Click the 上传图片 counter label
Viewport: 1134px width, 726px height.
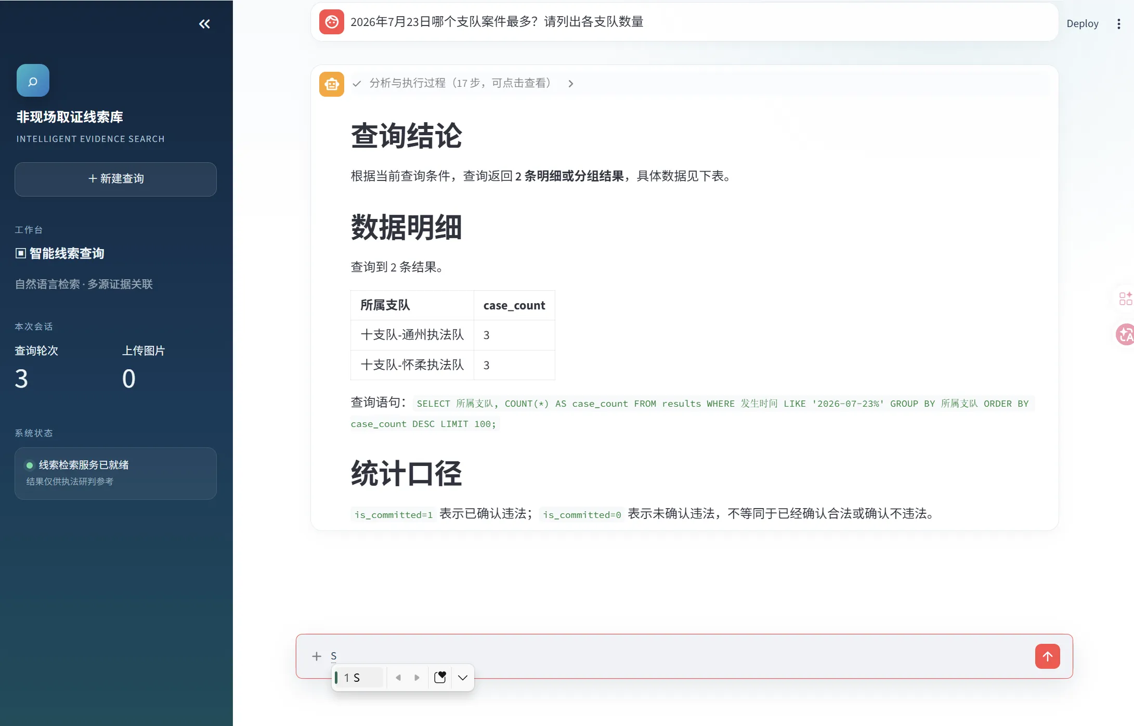coord(144,351)
